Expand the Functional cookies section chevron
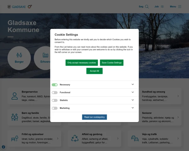The height and width of the screenshot is (151, 189). [133, 92]
